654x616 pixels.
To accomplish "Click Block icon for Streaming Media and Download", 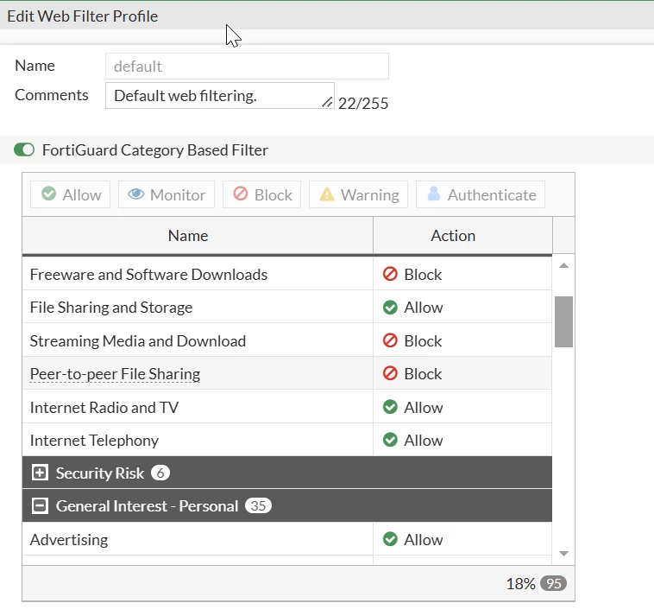I will point(390,340).
